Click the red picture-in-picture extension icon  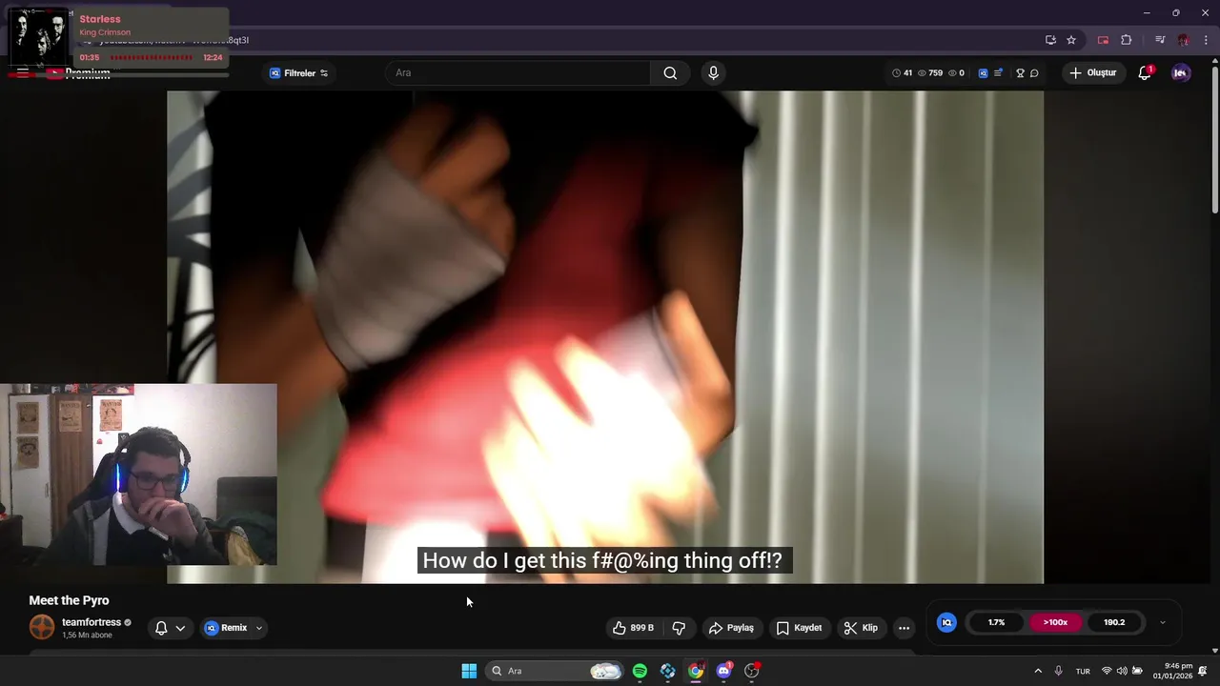pyautogui.click(x=1104, y=40)
